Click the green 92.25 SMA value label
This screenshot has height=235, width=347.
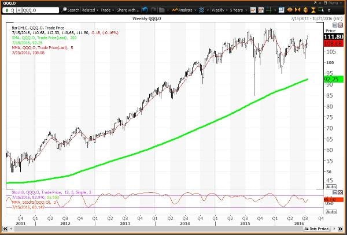click(x=334, y=79)
